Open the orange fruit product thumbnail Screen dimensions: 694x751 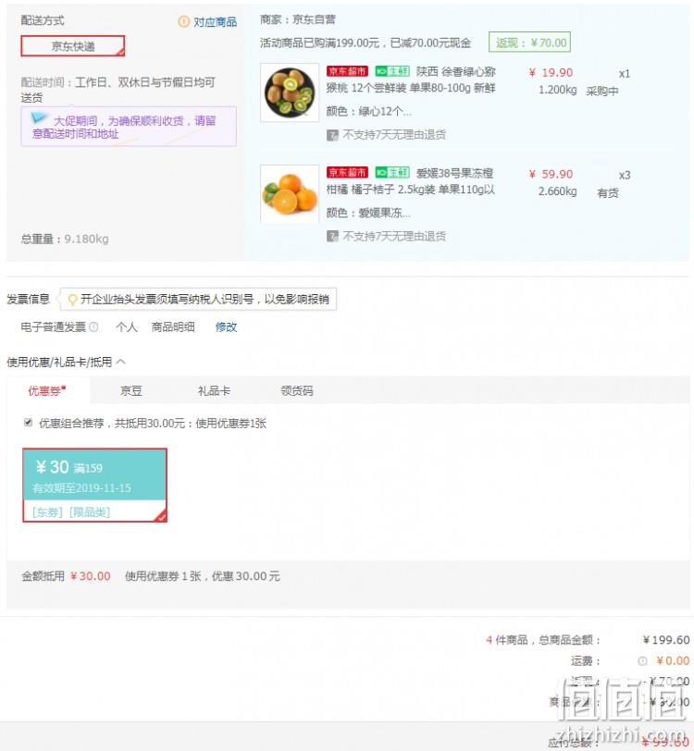[x=290, y=194]
